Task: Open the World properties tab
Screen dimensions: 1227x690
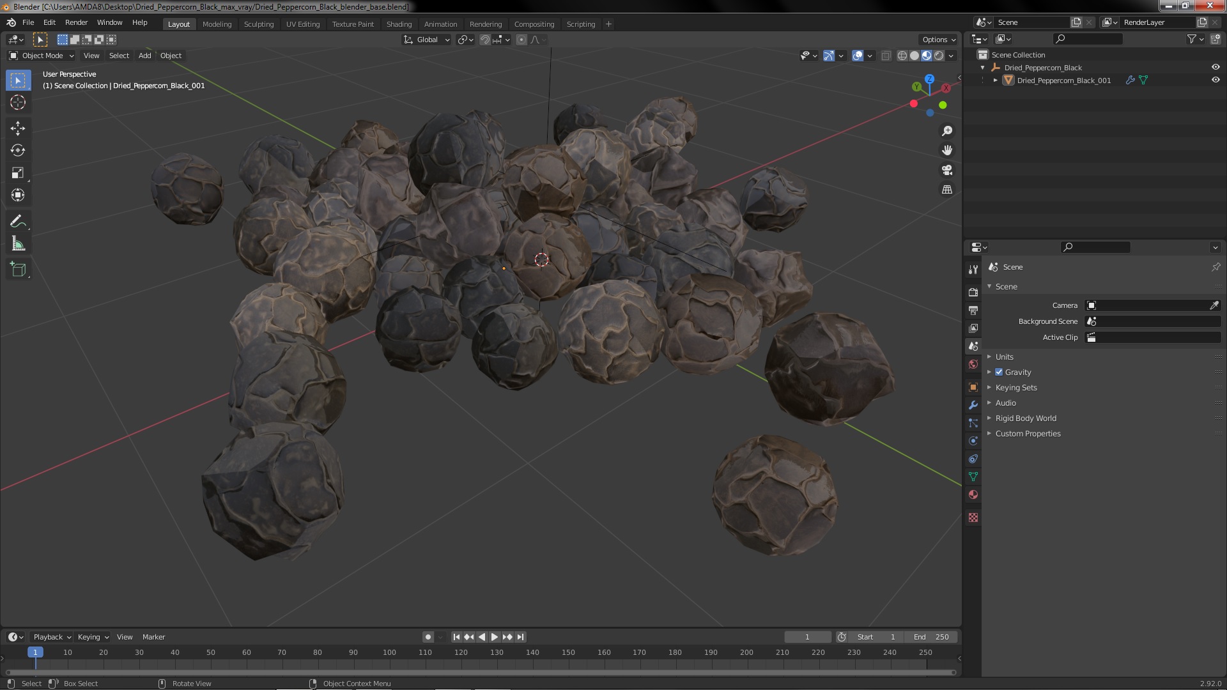Action: click(973, 364)
